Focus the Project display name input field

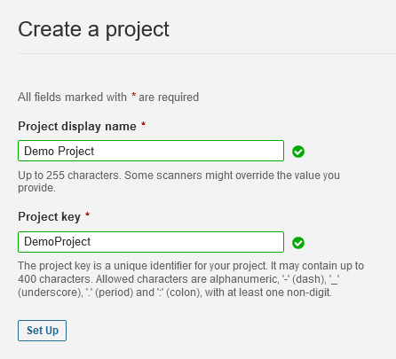(151, 151)
